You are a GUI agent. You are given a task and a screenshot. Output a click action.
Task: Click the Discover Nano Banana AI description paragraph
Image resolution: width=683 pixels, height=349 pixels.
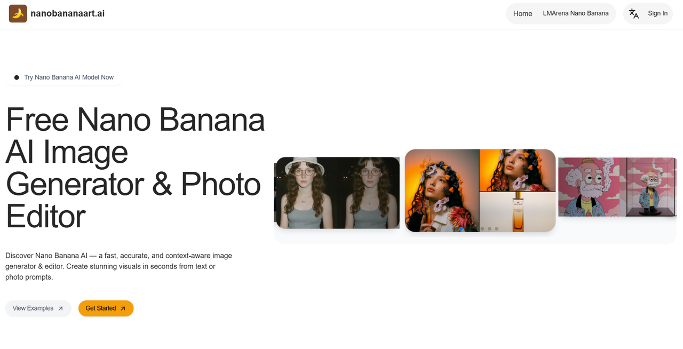119,266
